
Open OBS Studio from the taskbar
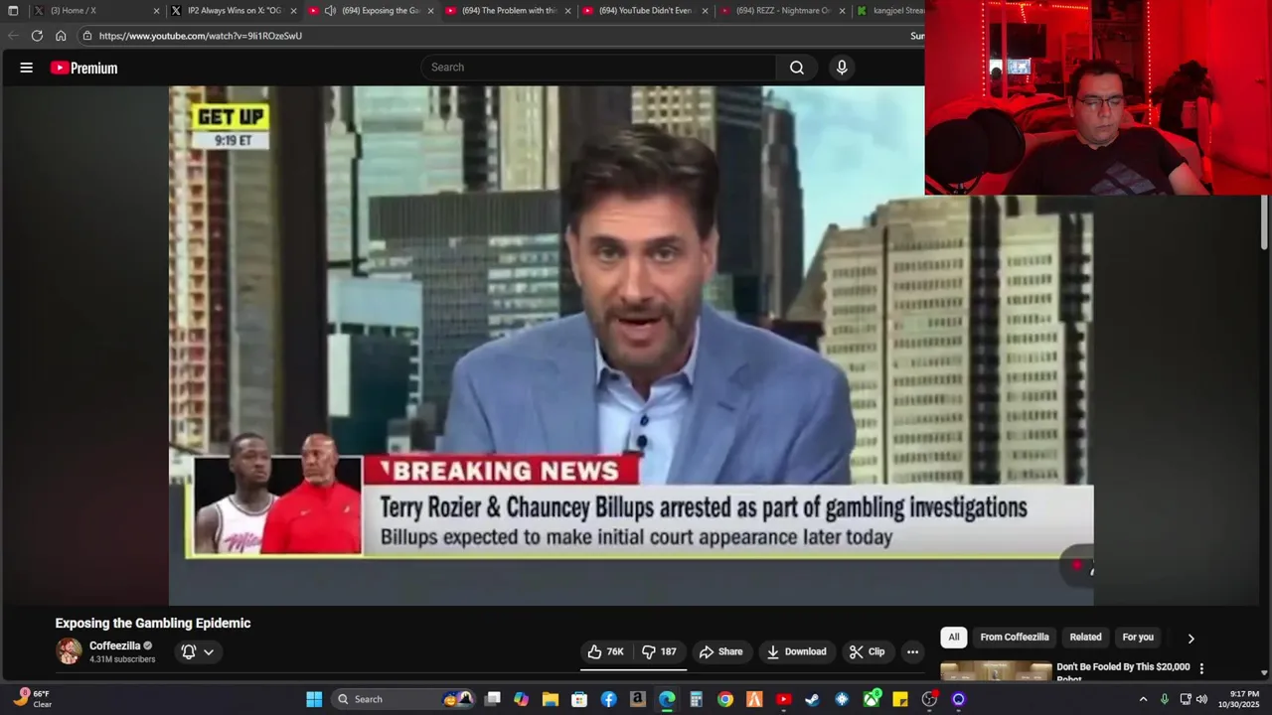(x=929, y=699)
